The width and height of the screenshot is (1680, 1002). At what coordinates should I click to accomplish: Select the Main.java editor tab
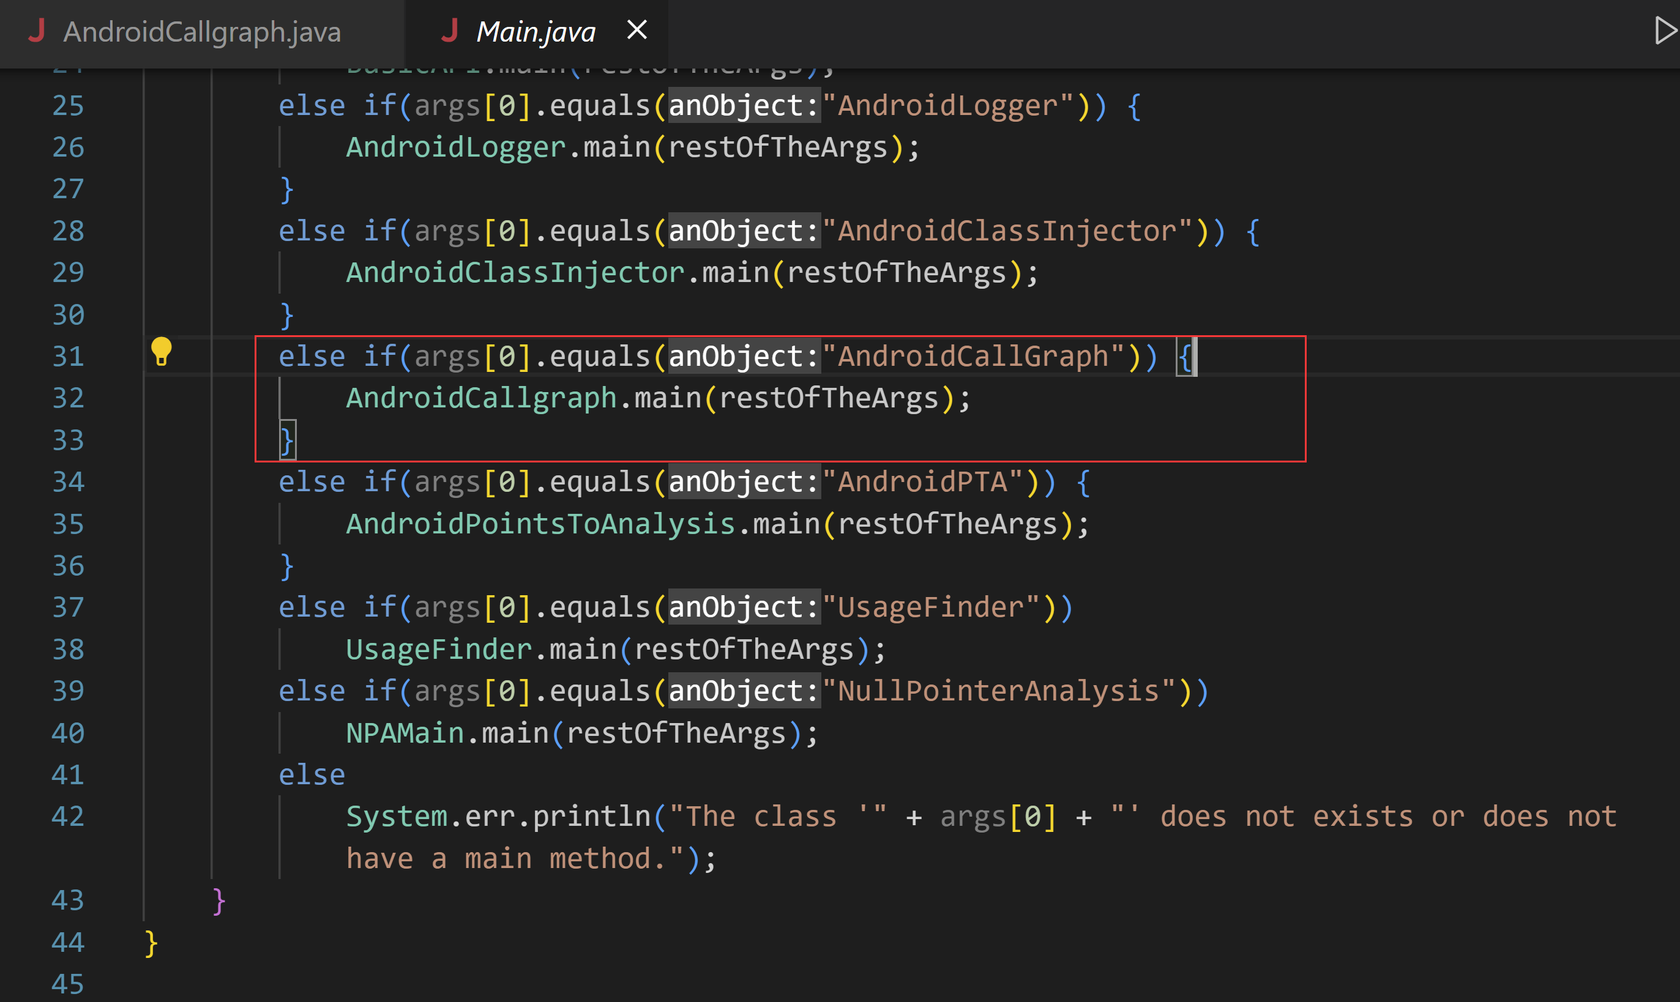(536, 32)
